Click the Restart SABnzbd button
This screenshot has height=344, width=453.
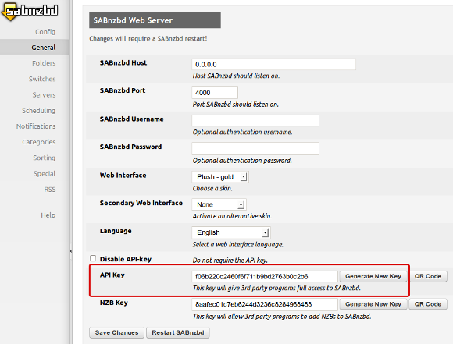pos(178,332)
